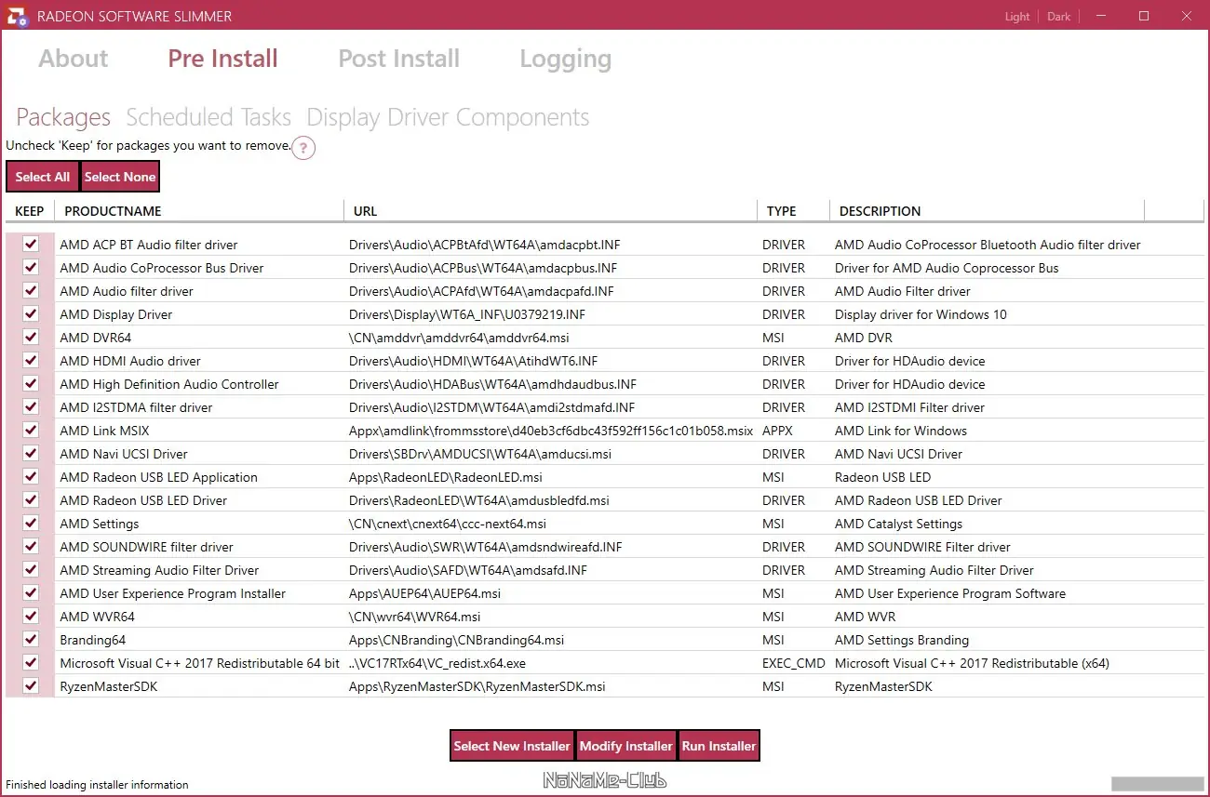Click Select New Installer button
Image resolution: width=1210 pixels, height=797 pixels.
[x=512, y=746]
